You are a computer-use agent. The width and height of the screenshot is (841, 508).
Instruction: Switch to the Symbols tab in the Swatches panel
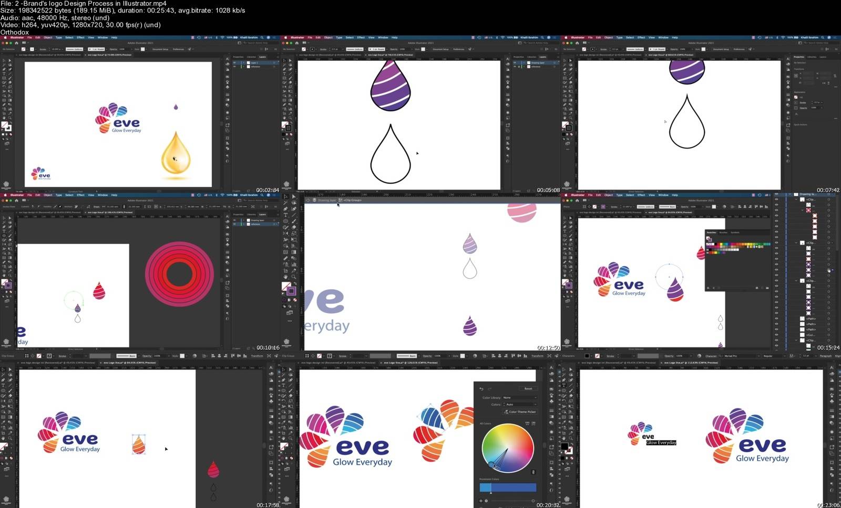pos(735,232)
